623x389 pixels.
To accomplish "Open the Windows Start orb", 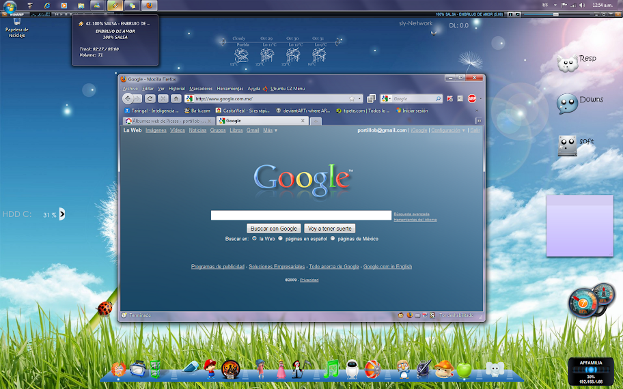I will click(10, 6).
